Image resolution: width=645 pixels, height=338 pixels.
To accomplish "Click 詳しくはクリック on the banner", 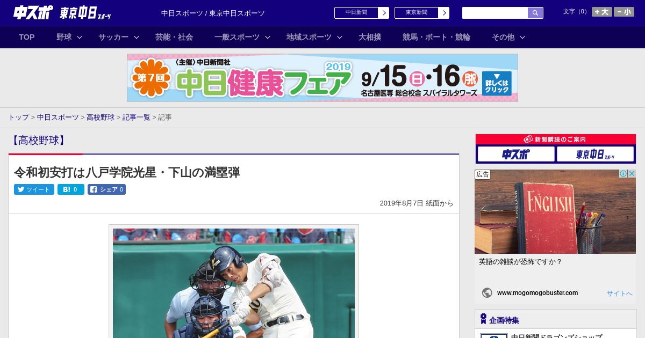I will 497,83.
